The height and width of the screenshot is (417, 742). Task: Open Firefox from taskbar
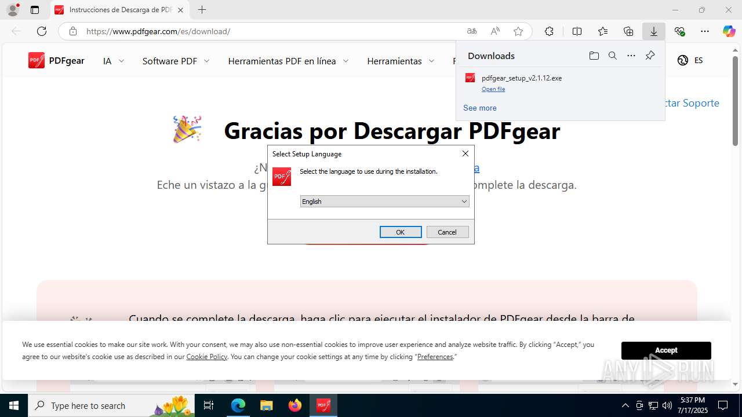click(295, 405)
